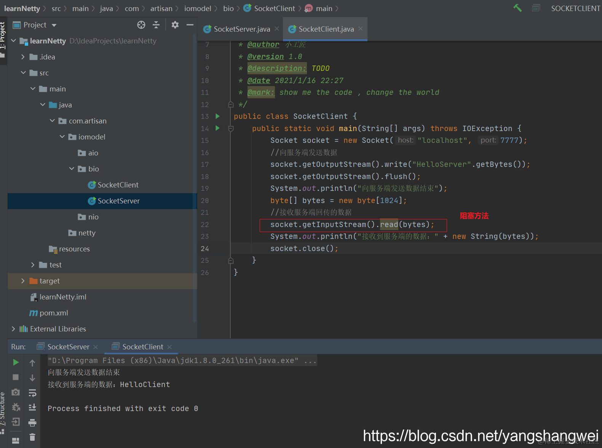Viewport: 602px width, 448px height.
Task: Toggle the comment fold marker at line 12
Action: coord(231,104)
